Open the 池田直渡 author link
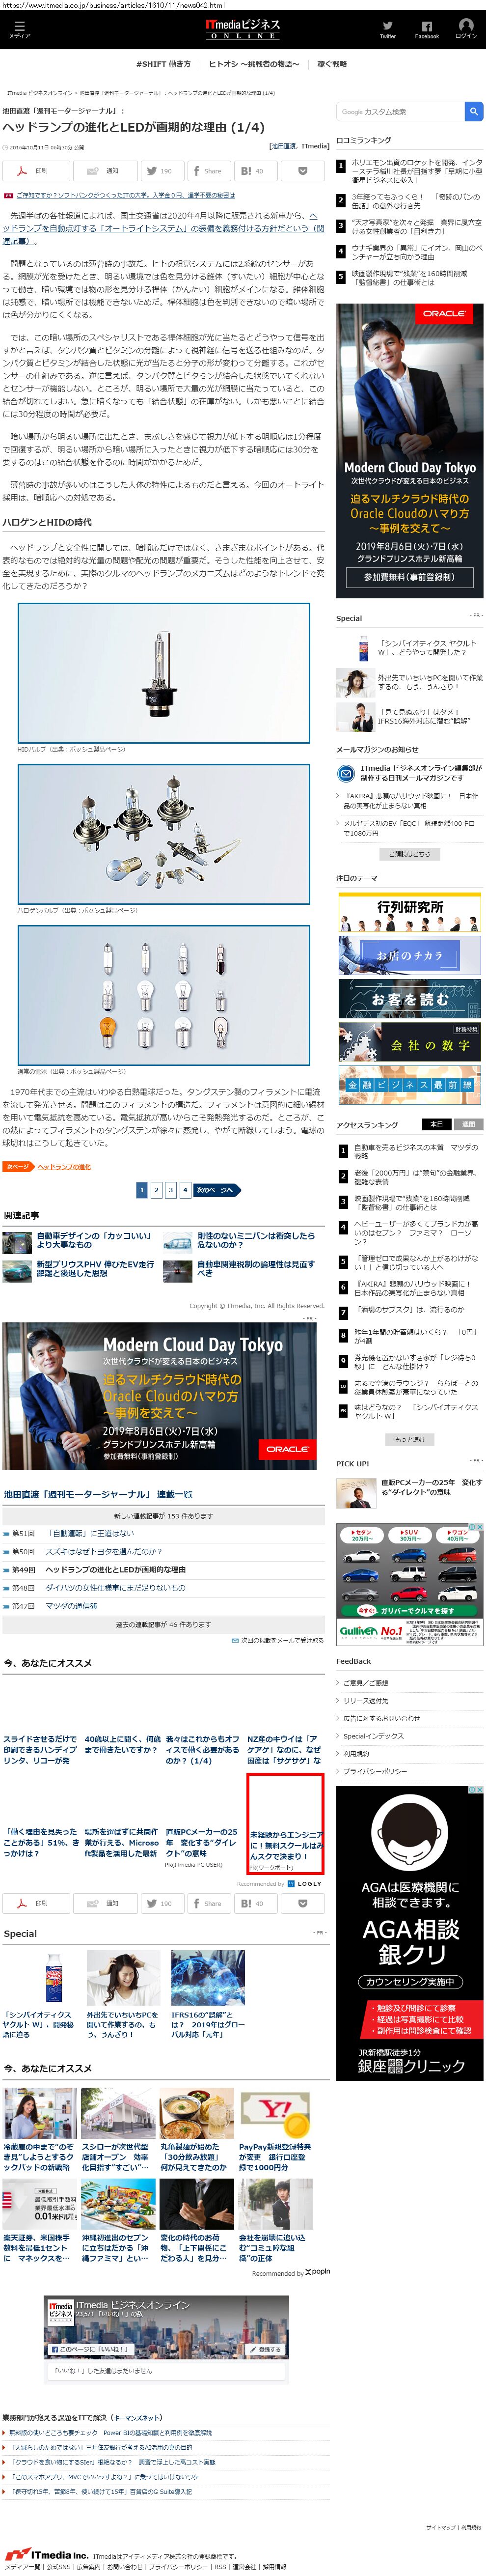Screen dimensions: 486x2576 point(284,146)
